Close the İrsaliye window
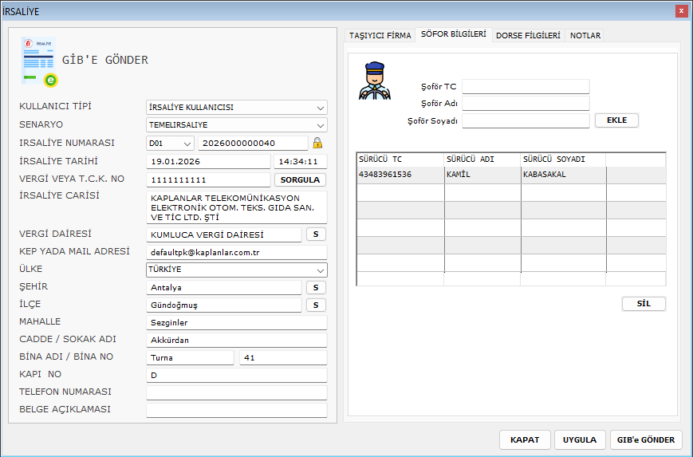 click(681, 11)
